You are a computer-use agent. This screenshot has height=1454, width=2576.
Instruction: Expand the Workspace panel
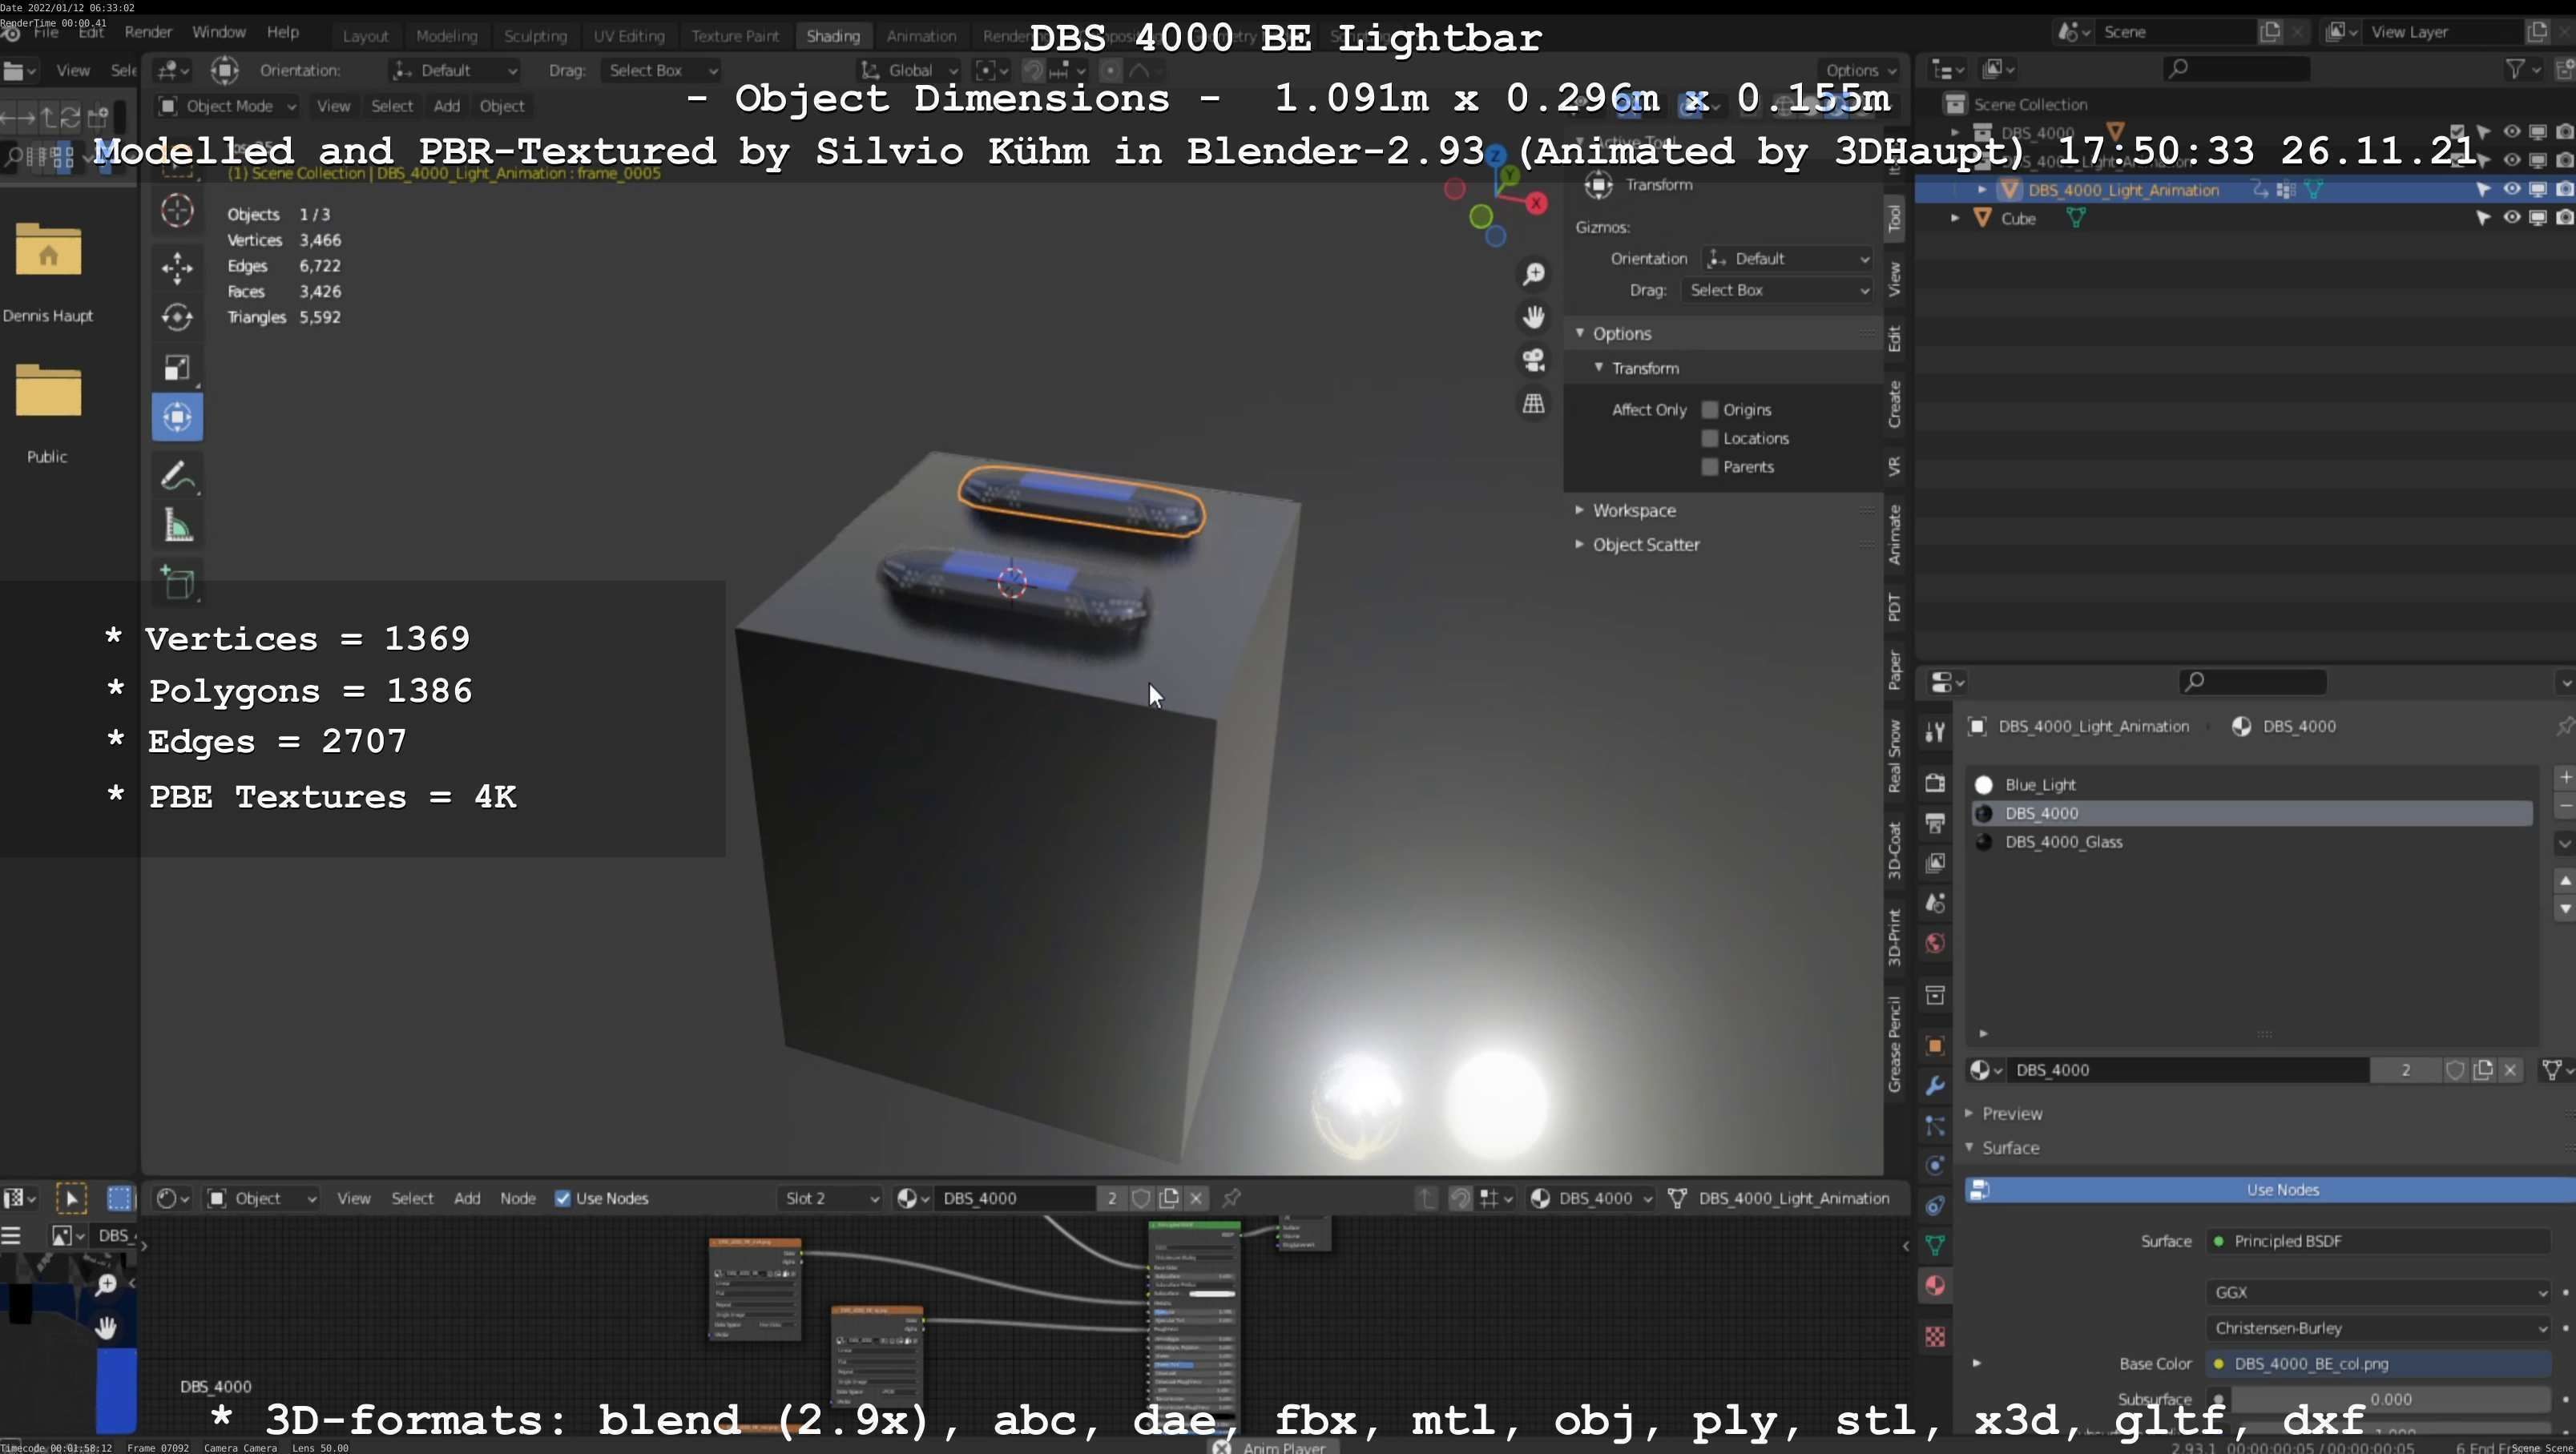point(1633,510)
